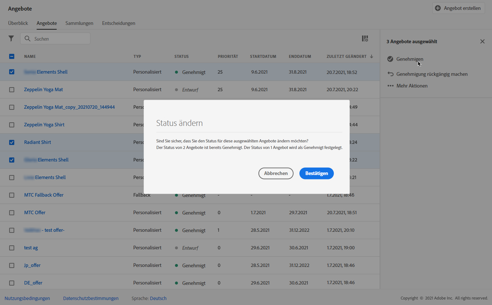Screen dimensions: 492x305
Task: Confirm the status change with Bestätigen
Action: (317, 173)
